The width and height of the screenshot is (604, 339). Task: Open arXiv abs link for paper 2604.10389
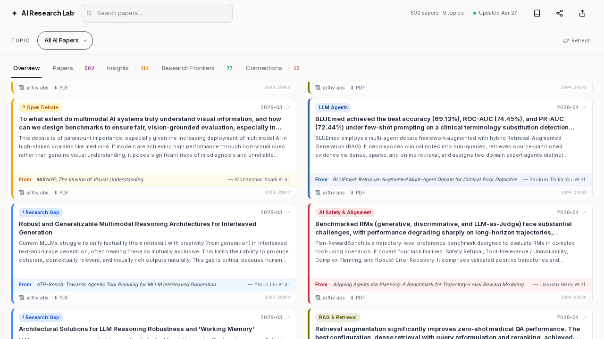[330, 193]
